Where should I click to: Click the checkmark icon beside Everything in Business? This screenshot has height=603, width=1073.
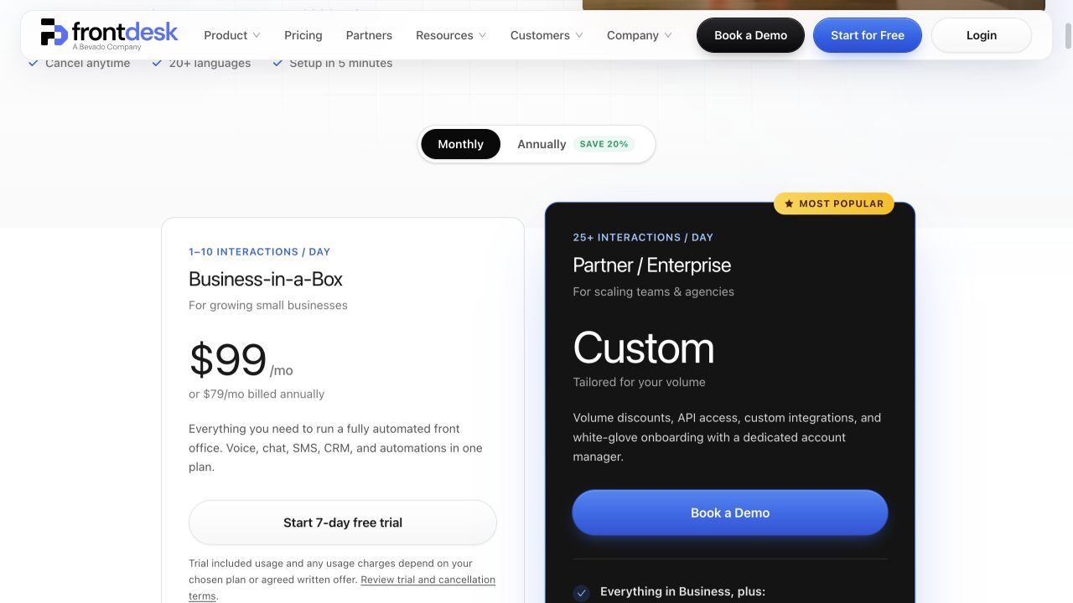tap(581, 592)
